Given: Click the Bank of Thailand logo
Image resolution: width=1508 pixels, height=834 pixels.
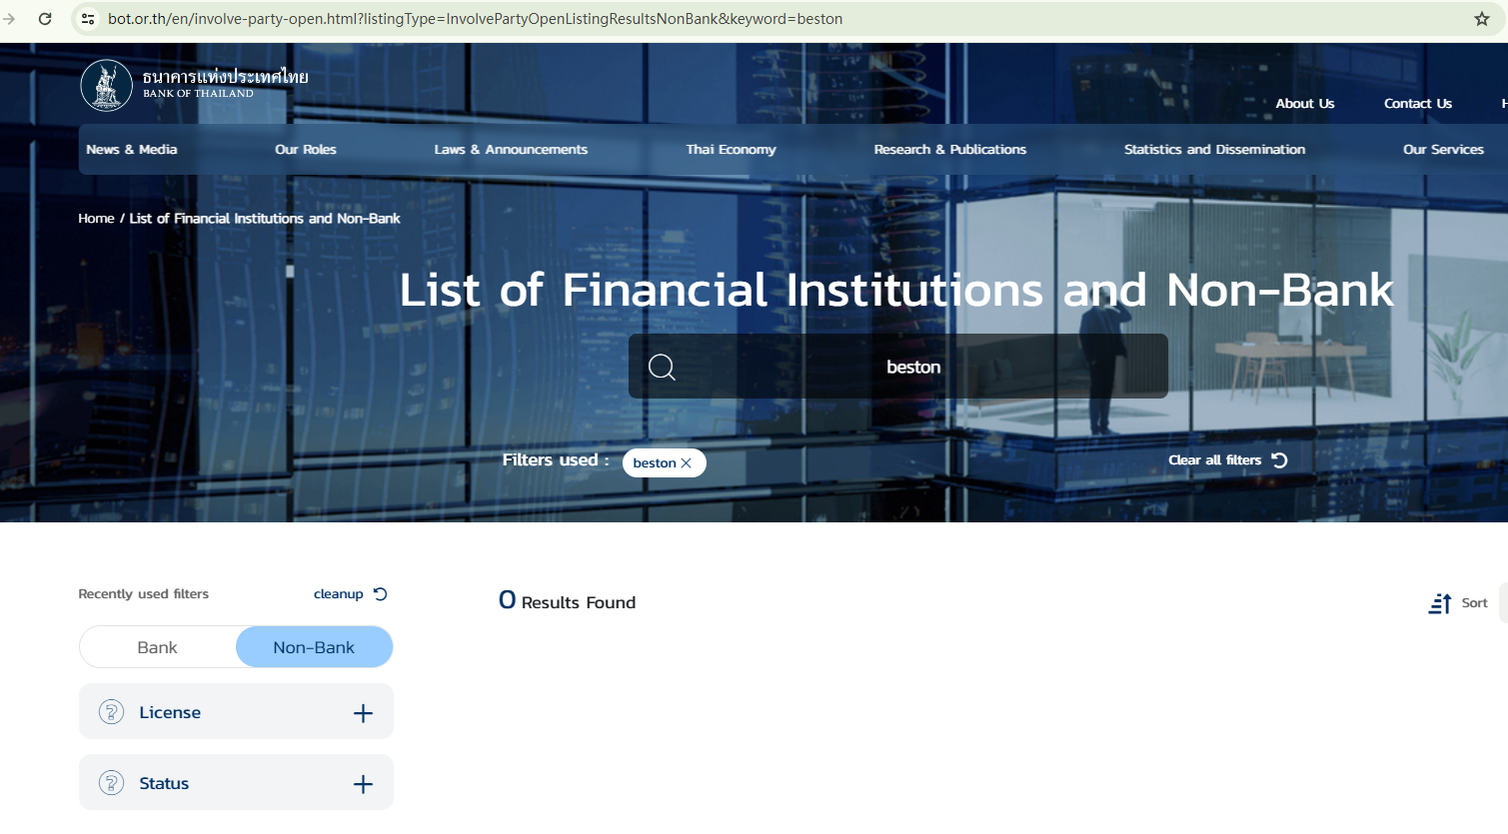Looking at the screenshot, I should 194,85.
